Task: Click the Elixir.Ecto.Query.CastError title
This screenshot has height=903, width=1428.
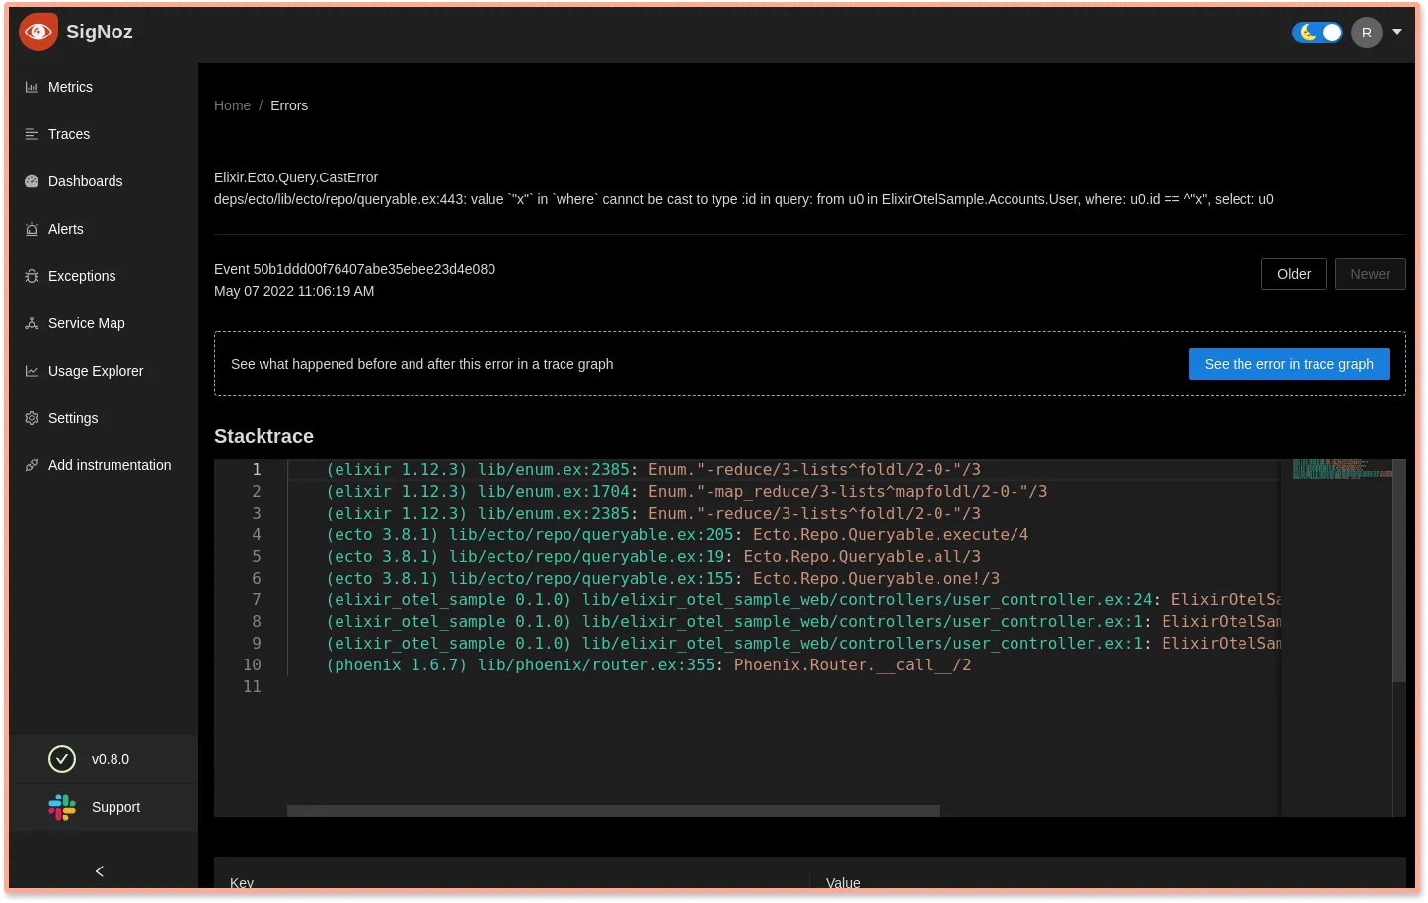Action: (x=296, y=177)
